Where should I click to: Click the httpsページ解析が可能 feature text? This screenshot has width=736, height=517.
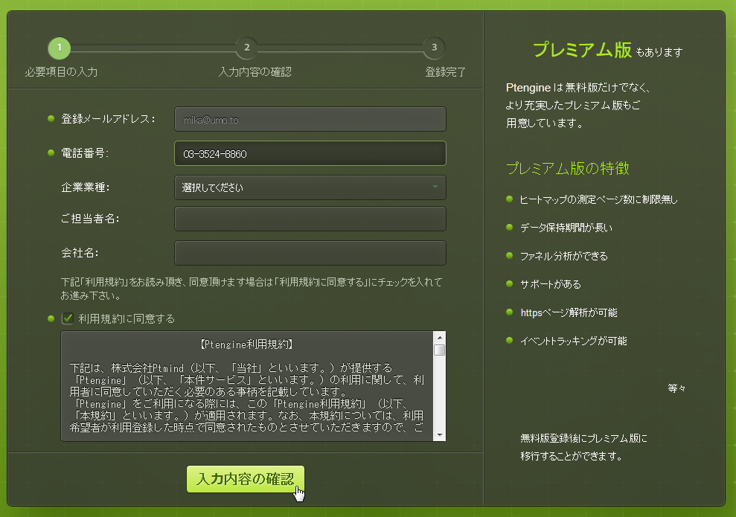click(569, 312)
